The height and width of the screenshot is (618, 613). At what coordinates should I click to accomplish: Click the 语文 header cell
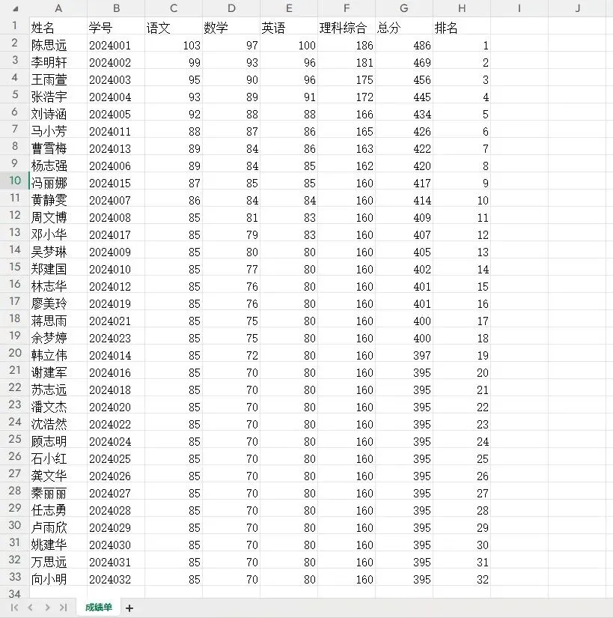174,27
